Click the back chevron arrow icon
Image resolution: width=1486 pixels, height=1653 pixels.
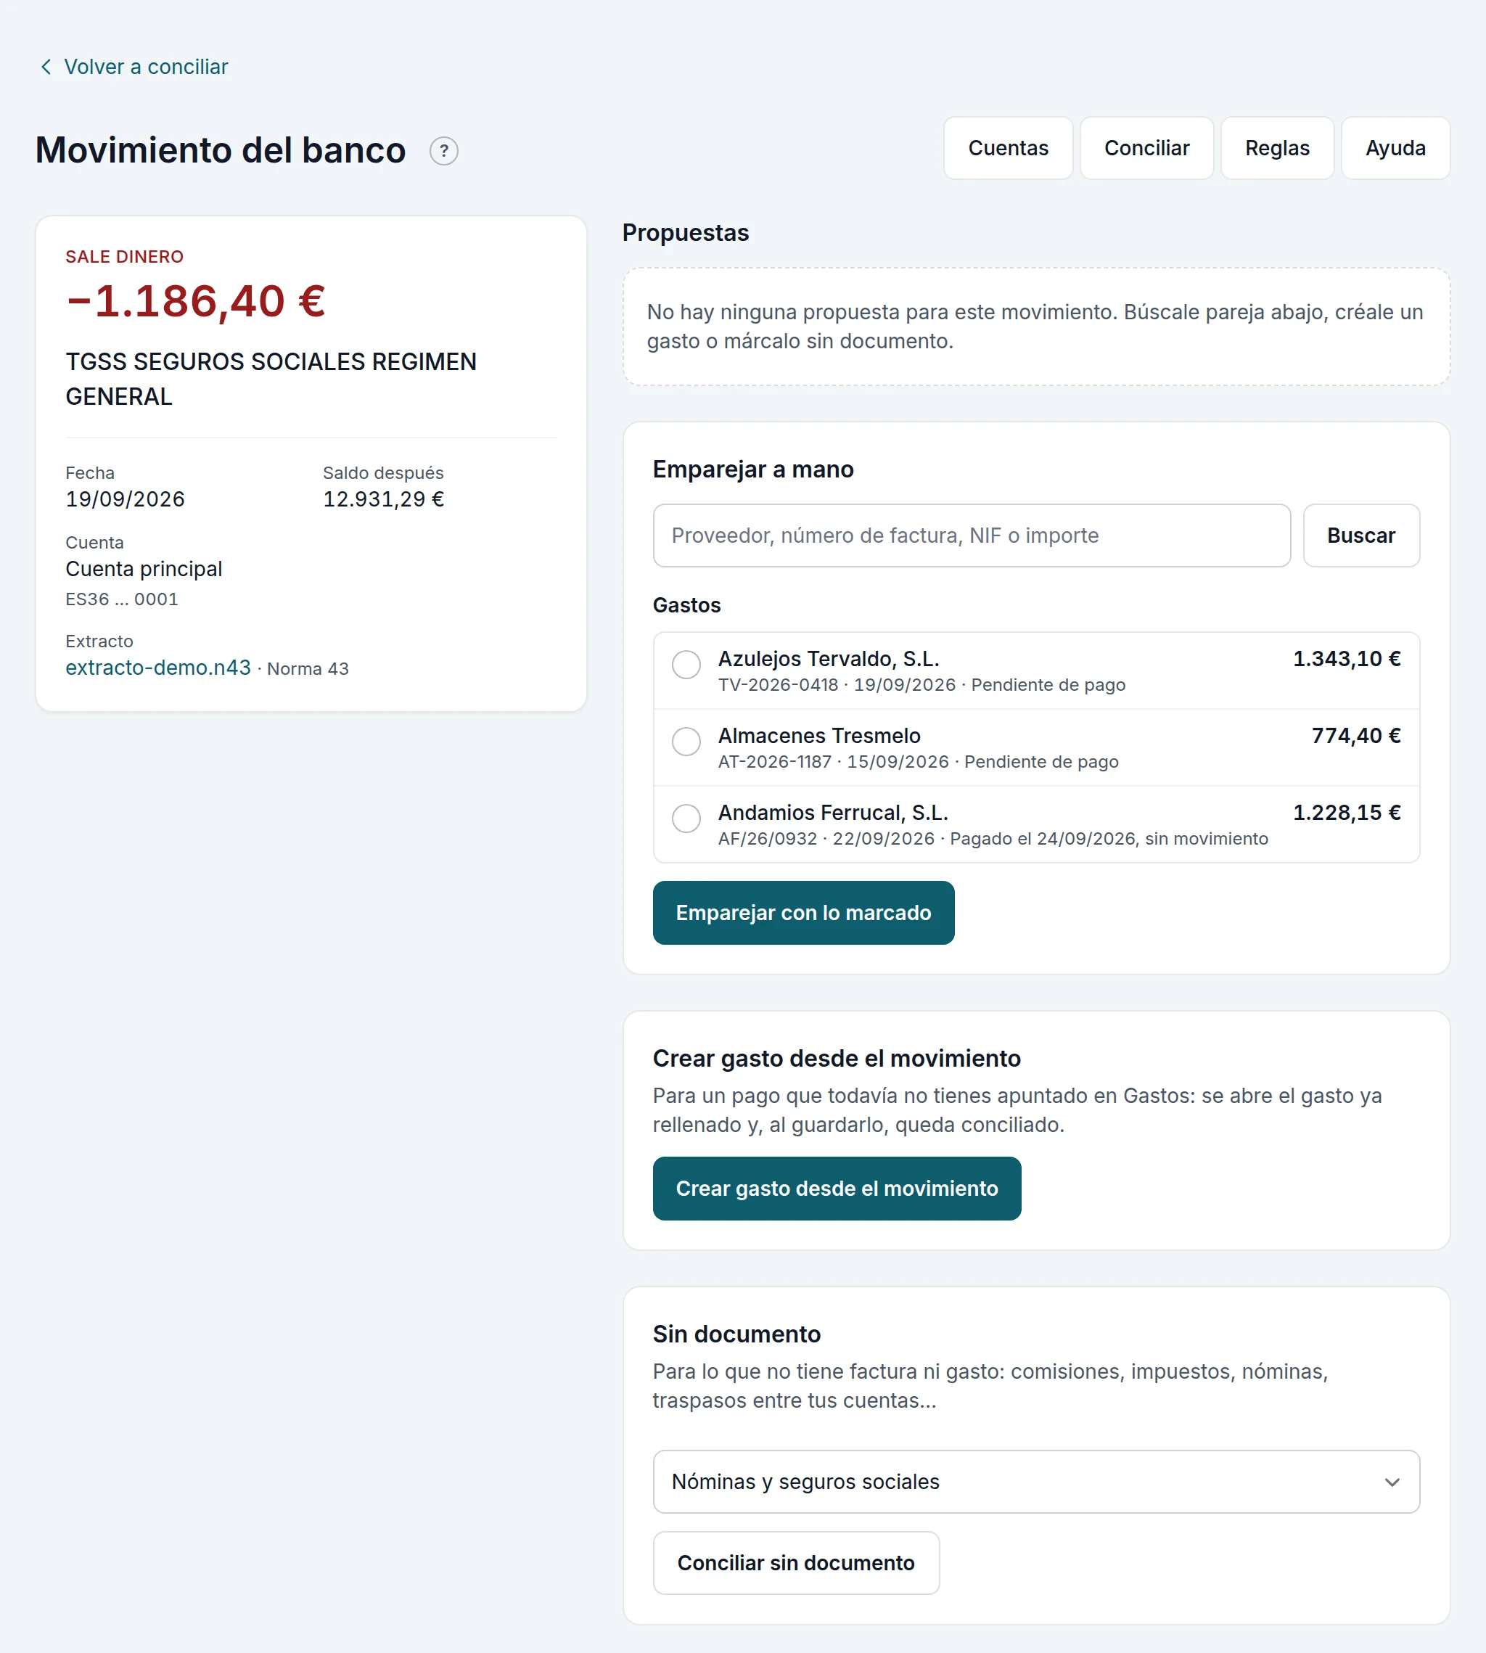pos(46,67)
